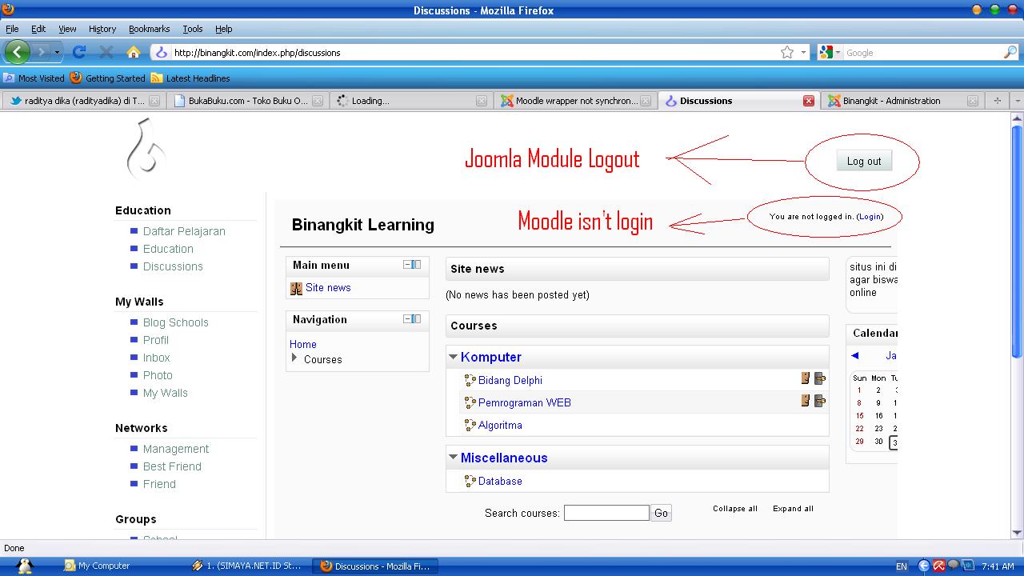Open the Help menu
Screen dimensions: 1024x576
(x=224, y=29)
